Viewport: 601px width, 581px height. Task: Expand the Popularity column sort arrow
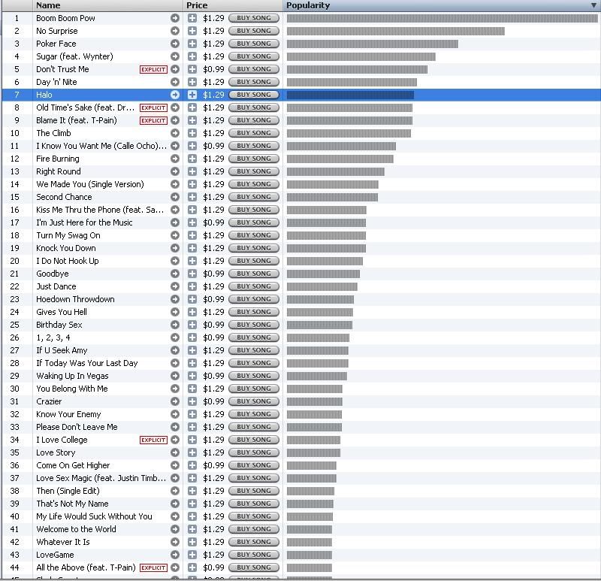point(594,5)
